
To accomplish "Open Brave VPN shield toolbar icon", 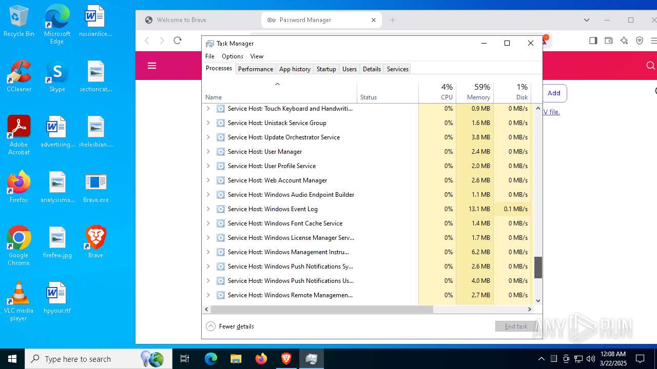I will [x=640, y=40].
